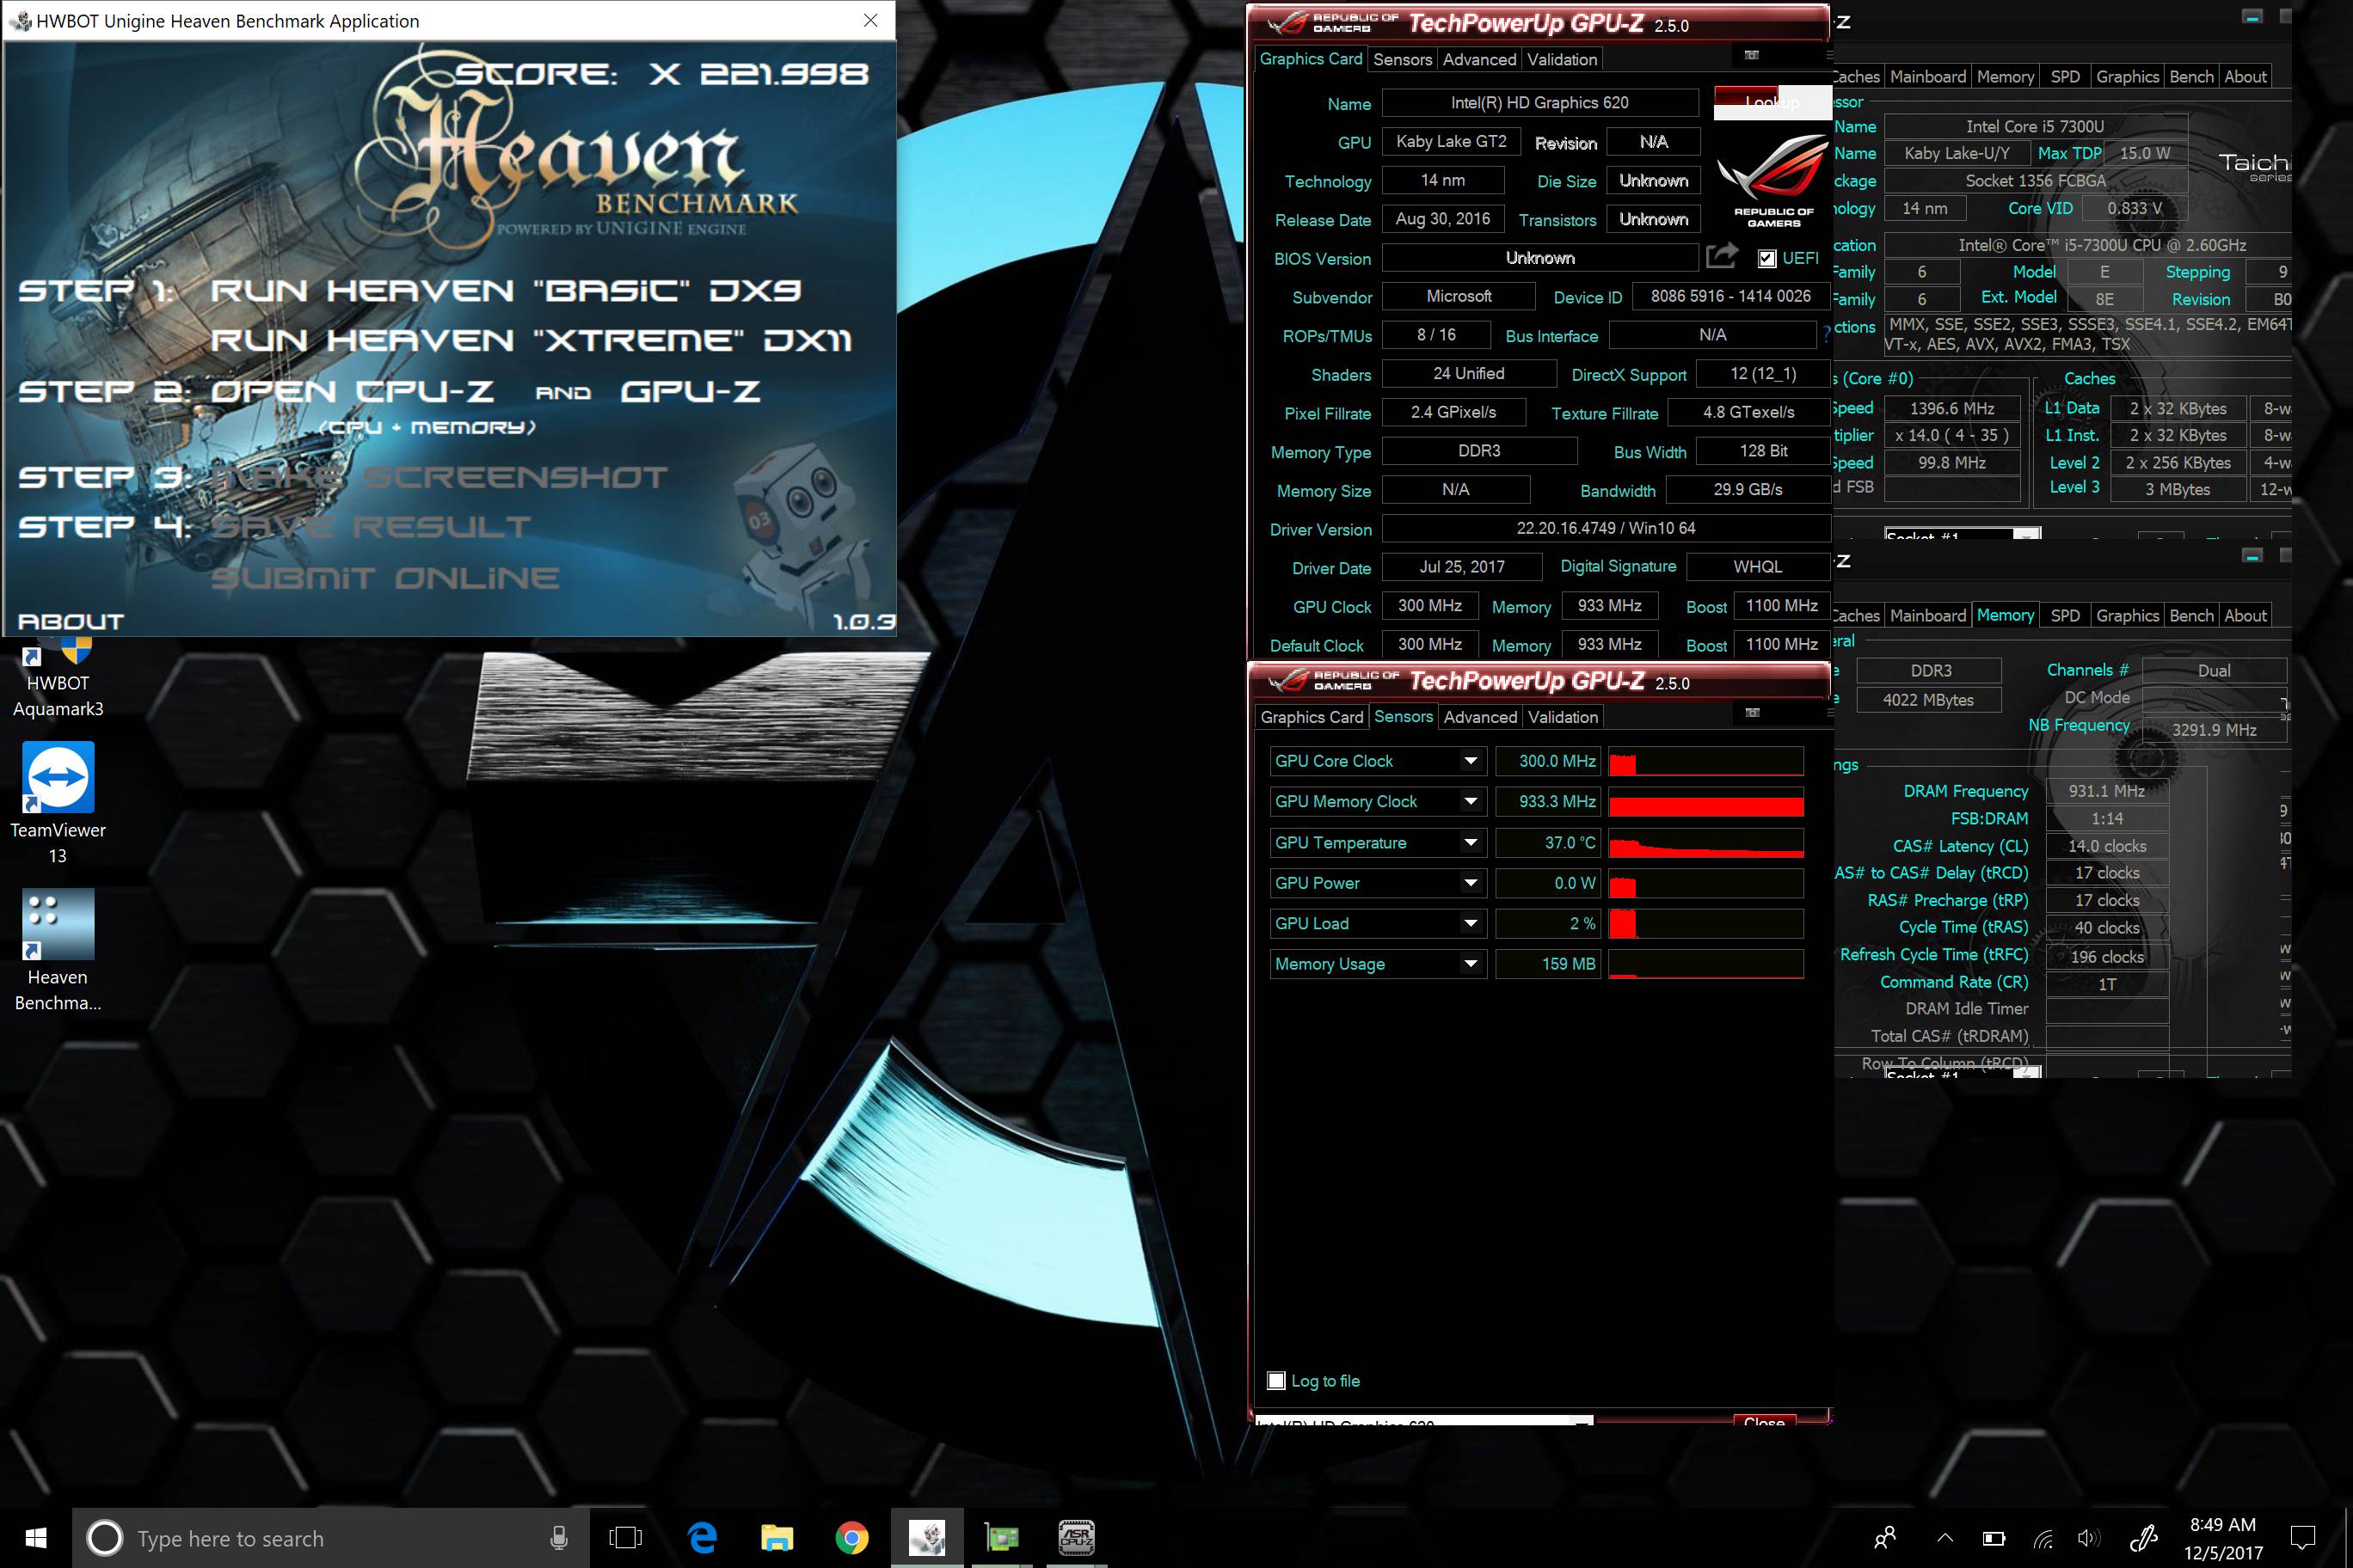Open GPU Core Clock sensor dropdown
The width and height of the screenshot is (2353, 1568).
pyautogui.click(x=1471, y=761)
